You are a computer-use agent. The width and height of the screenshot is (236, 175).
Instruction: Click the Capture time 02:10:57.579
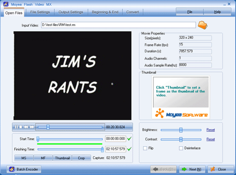click(116, 158)
